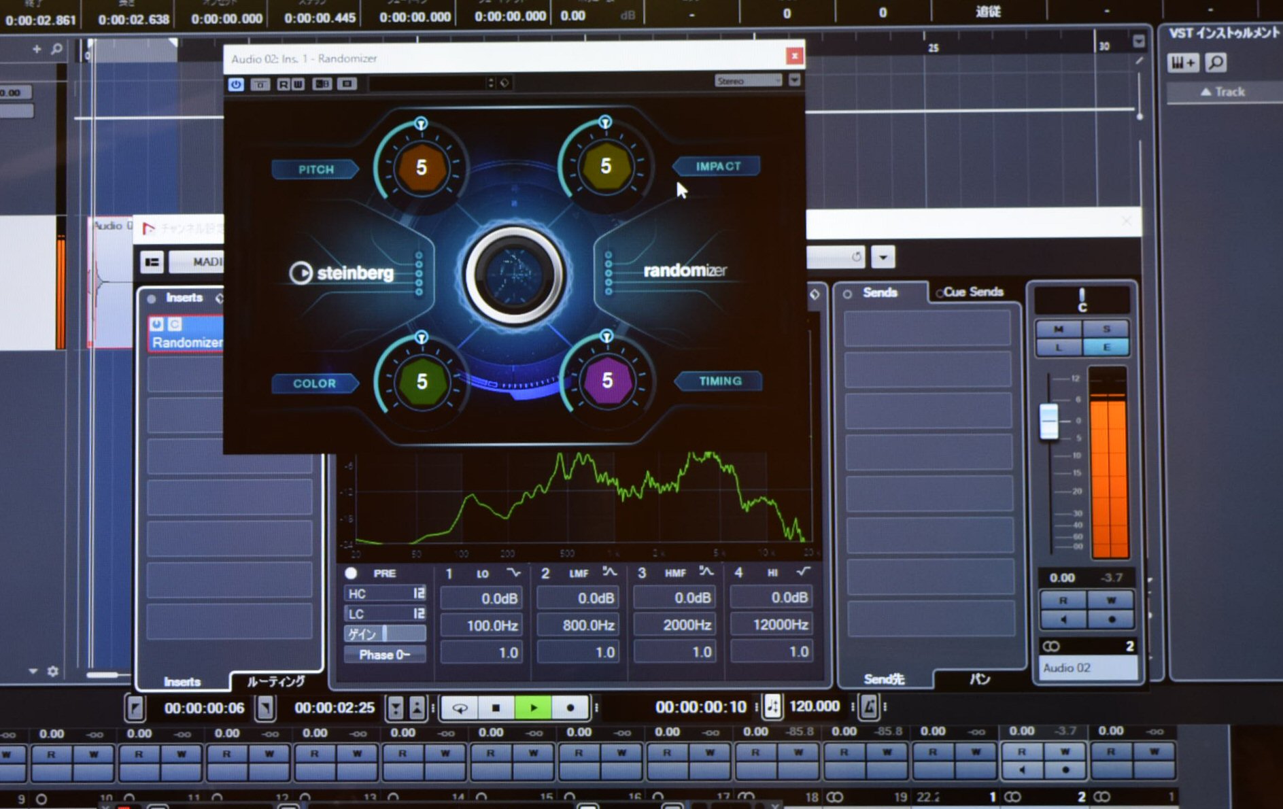Click the green Play button
The width and height of the screenshot is (1283, 809).
pos(534,708)
